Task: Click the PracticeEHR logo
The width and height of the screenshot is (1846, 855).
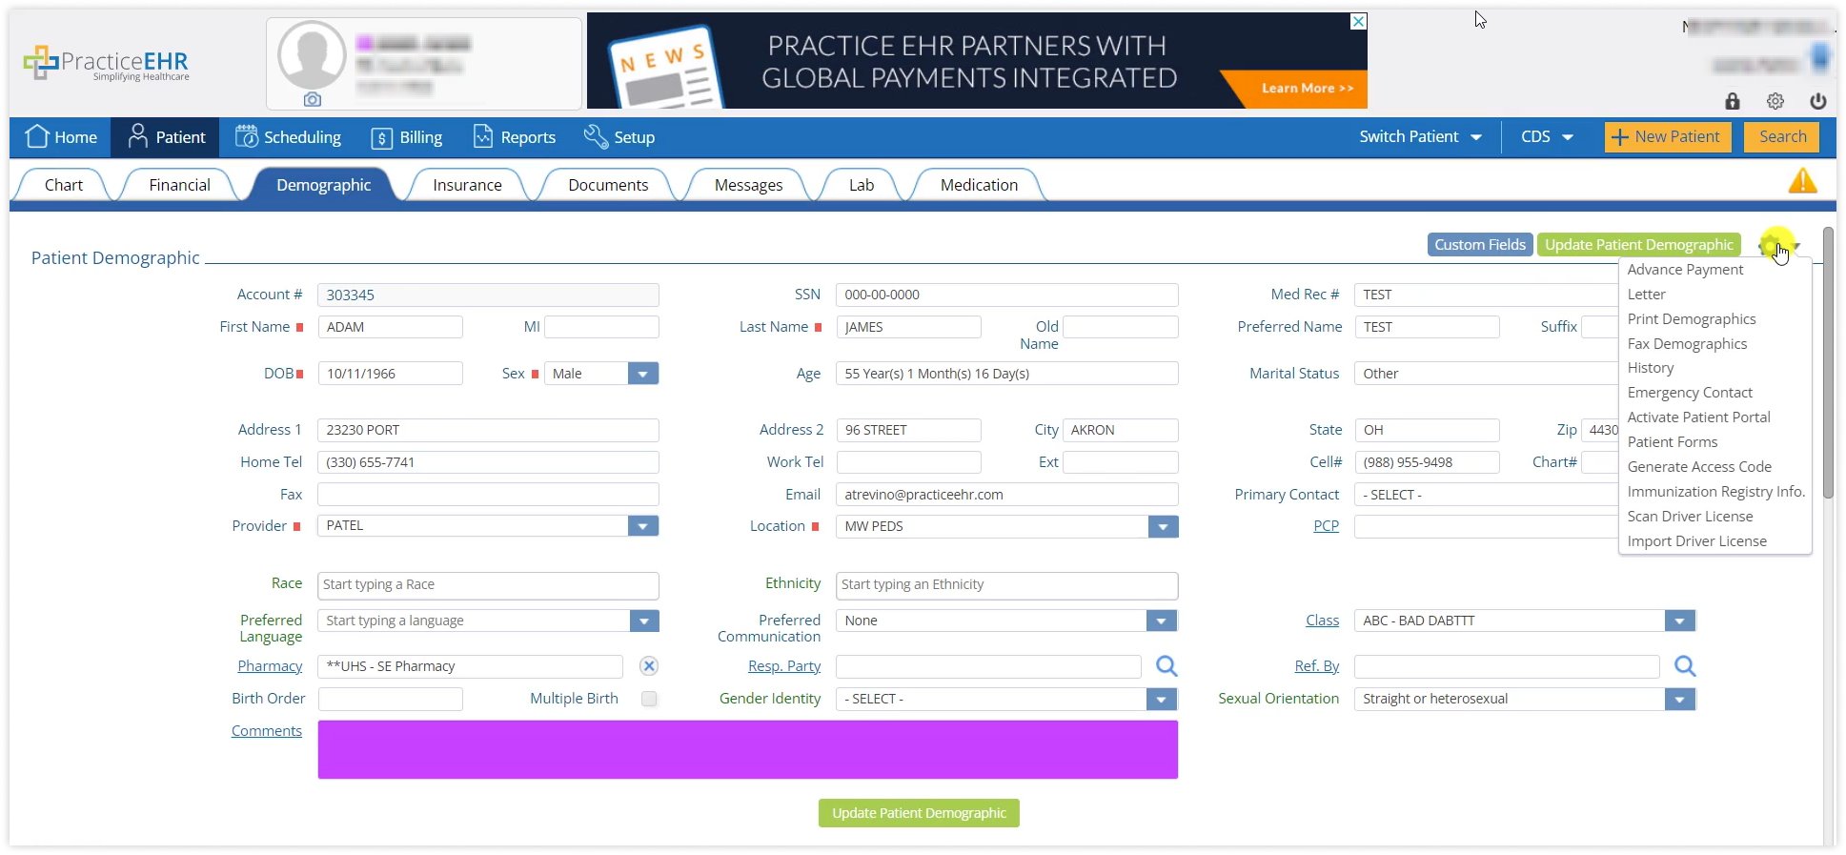Action: 107,64
